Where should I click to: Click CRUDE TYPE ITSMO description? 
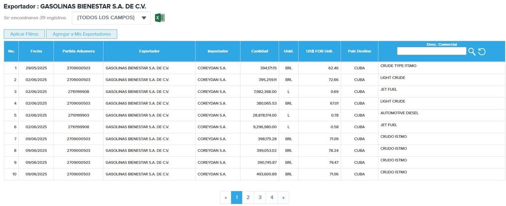click(x=398, y=66)
